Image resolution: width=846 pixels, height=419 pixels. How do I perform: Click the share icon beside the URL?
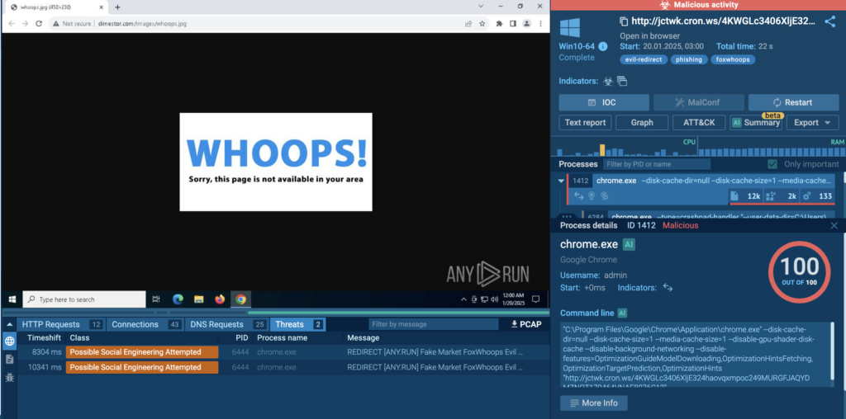click(829, 22)
